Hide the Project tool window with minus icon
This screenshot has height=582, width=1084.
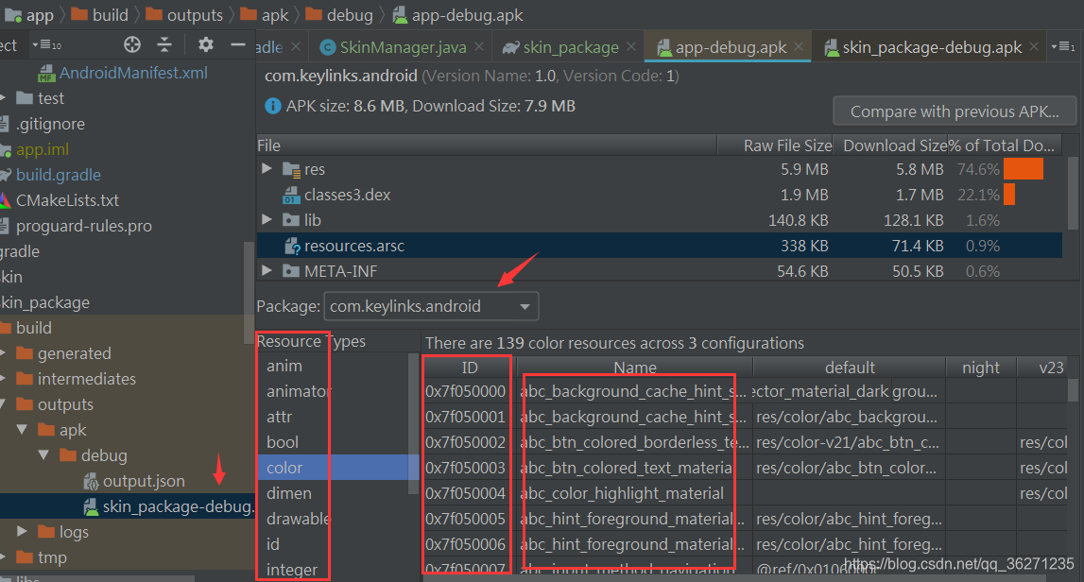coord(238,43)
